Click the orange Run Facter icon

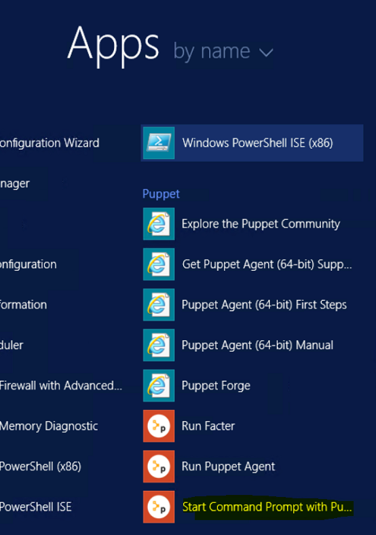coord(159,426)
